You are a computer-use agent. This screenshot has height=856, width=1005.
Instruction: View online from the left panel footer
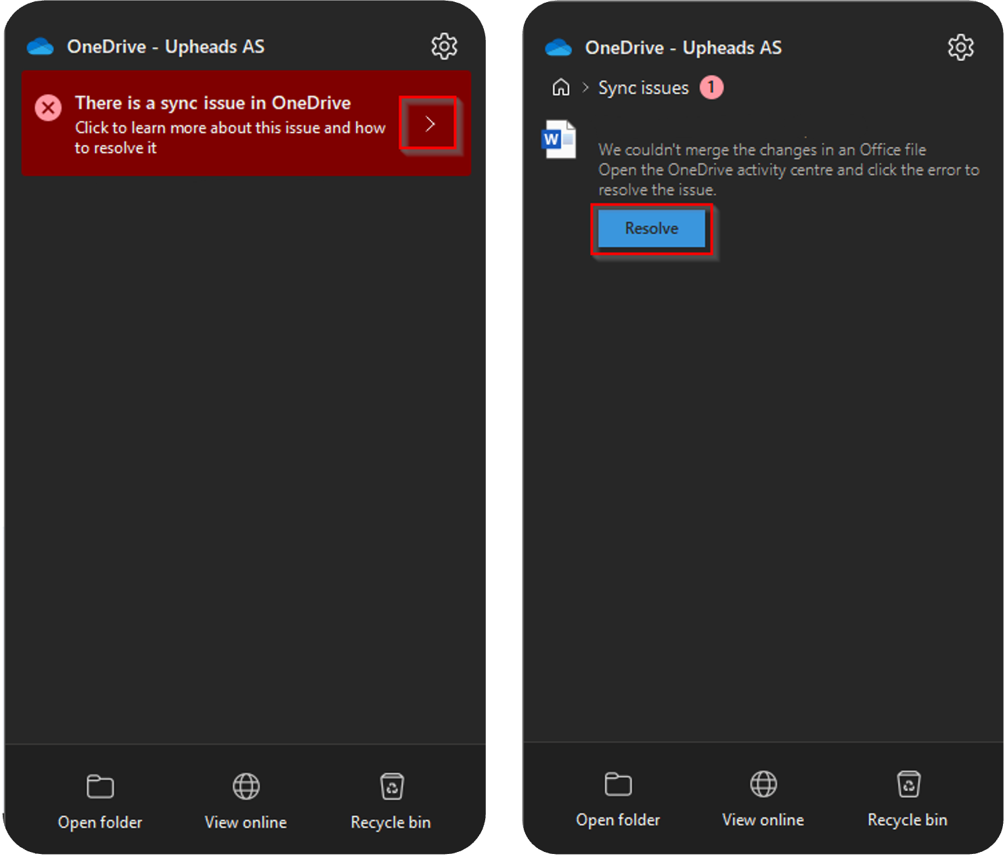(246, 801)
